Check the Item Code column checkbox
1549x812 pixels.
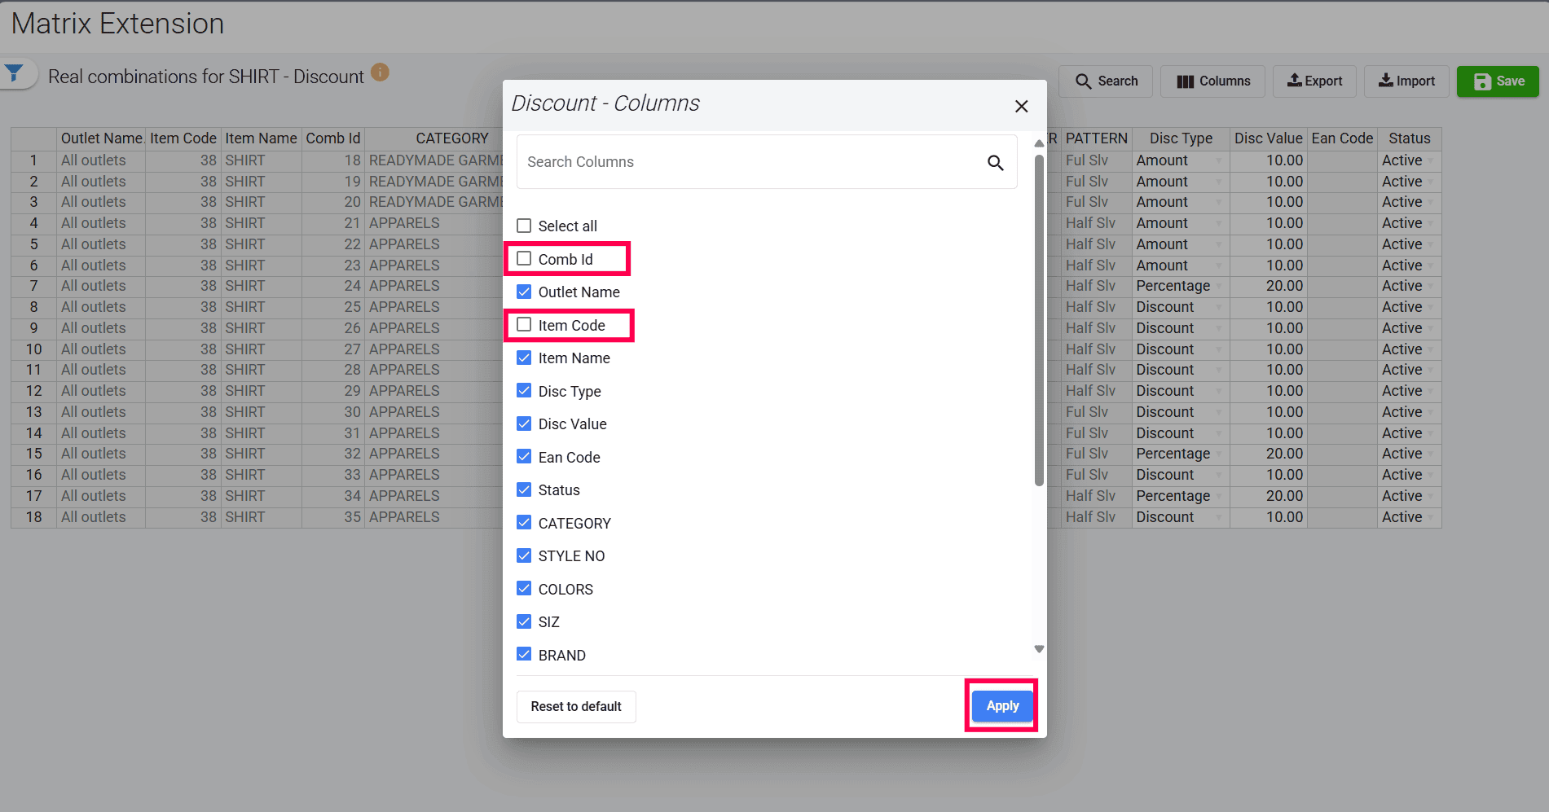(525, 325)
